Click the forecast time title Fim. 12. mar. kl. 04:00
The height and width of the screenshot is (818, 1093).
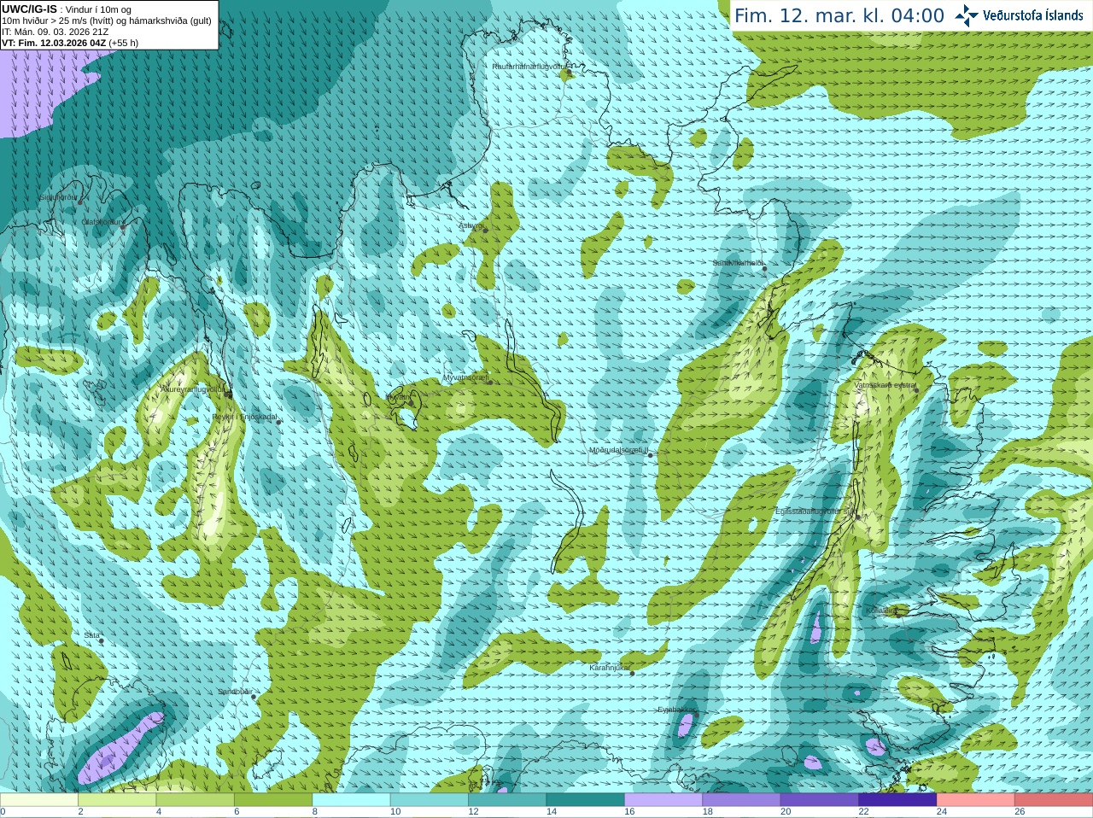click(839, 15)
